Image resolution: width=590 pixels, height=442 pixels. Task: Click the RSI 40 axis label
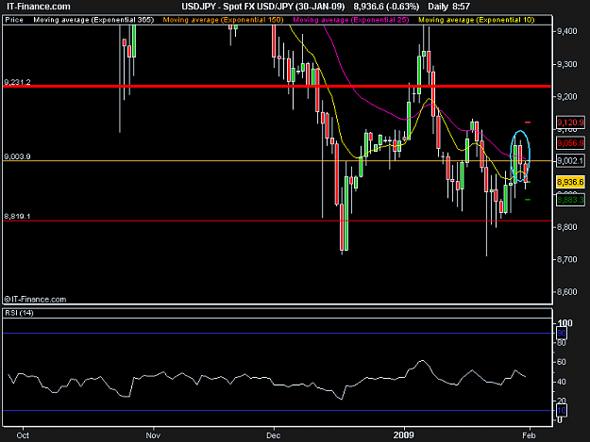(x=562, y=382)
